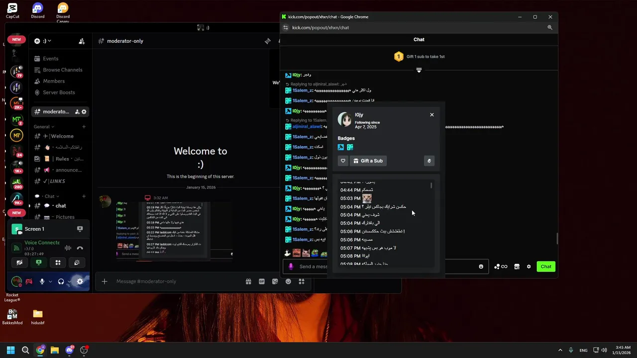Click the user card message history scrollbar
The image size is (637, 358).
coord(431,185)
